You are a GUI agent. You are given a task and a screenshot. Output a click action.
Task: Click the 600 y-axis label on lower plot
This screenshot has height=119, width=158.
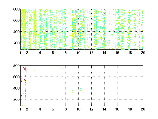16,77
